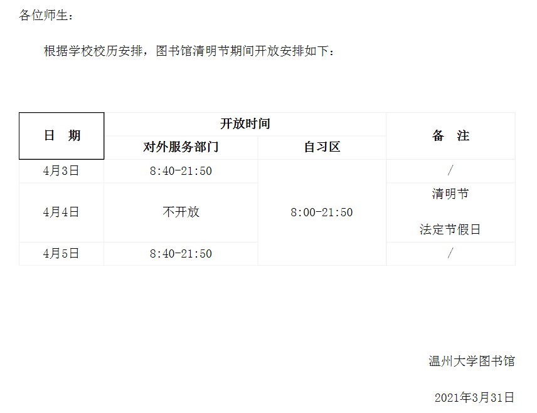Click the 法定节假日 remark text
The image size is (537, 413).
pos(450,230)
